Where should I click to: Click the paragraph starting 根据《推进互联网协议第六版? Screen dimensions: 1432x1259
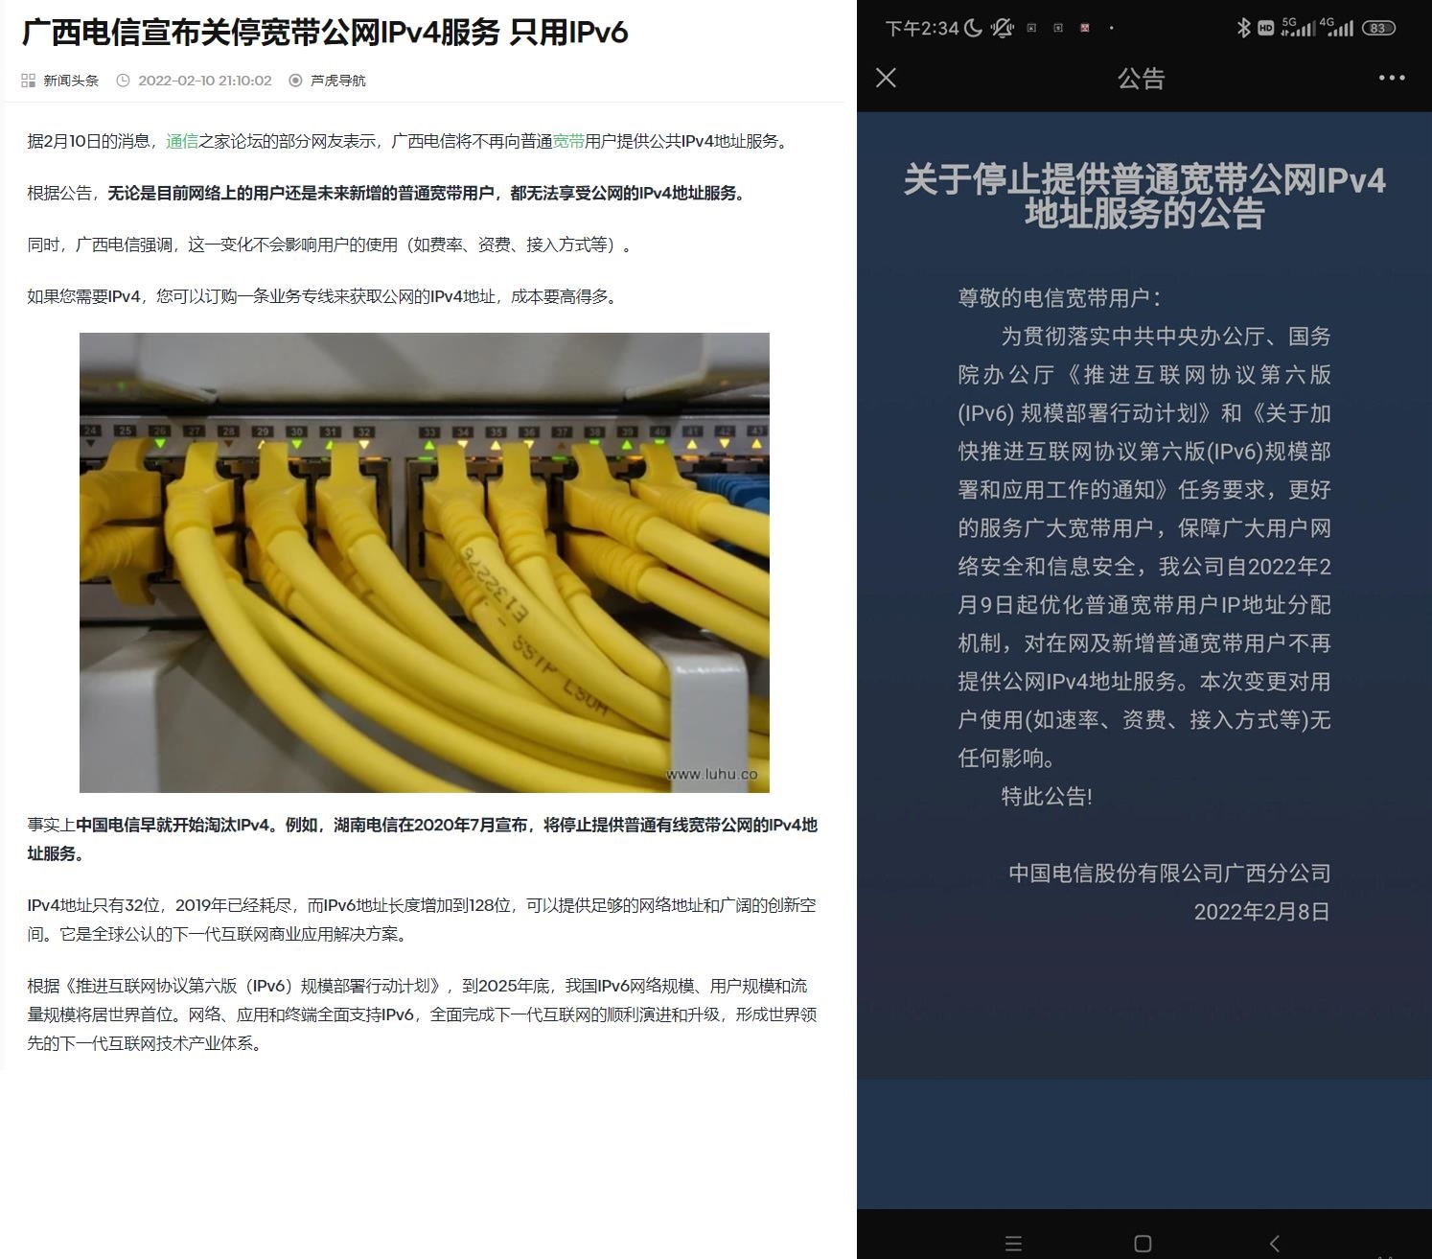click(x=422, y=1014)
